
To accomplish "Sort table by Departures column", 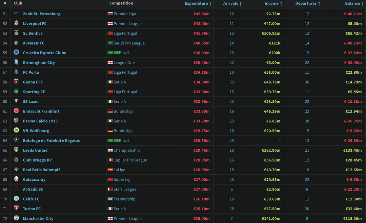I will pos(308,3).
